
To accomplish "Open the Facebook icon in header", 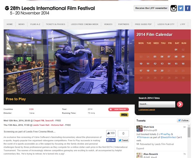I will (188, 8).
